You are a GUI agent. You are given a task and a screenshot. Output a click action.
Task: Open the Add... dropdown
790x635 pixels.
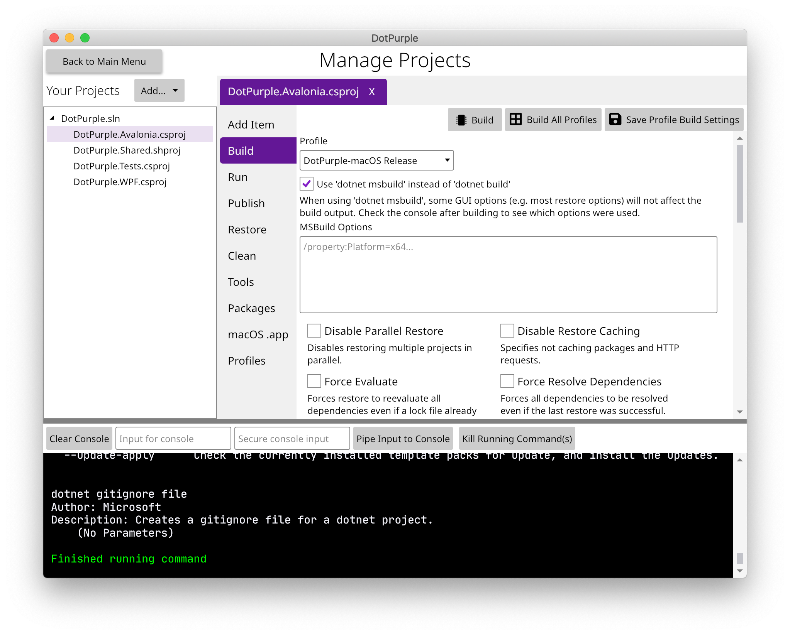[159, 90]
